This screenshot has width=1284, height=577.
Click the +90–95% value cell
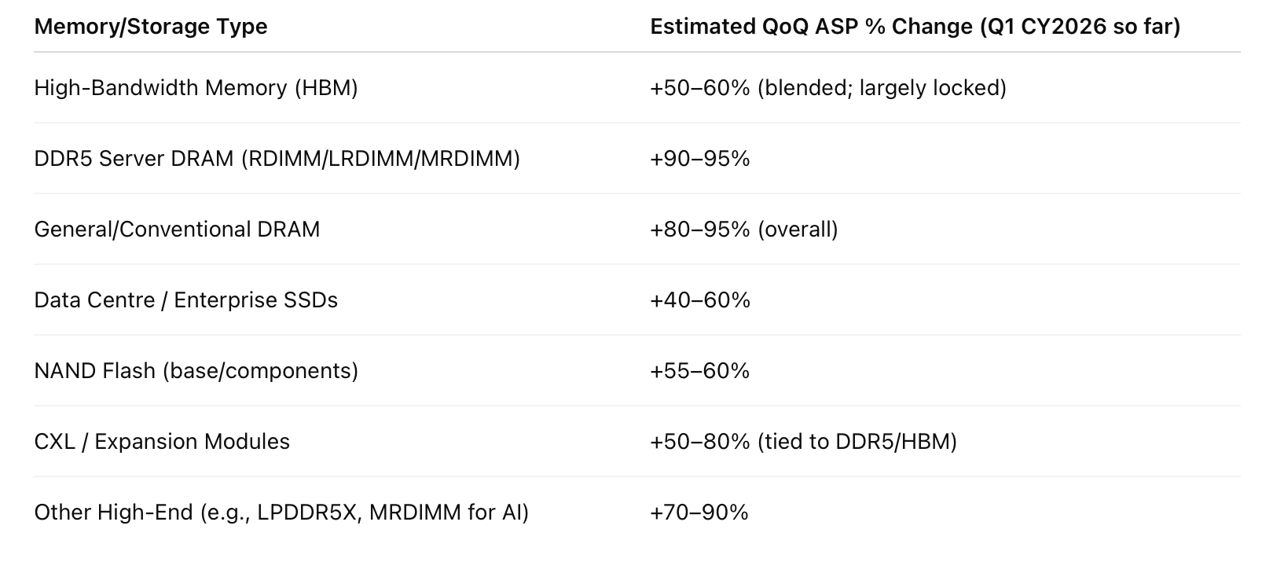[699, 159]
